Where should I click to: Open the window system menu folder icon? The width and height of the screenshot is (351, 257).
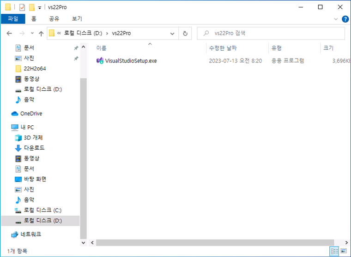click(x=8, y=7)
